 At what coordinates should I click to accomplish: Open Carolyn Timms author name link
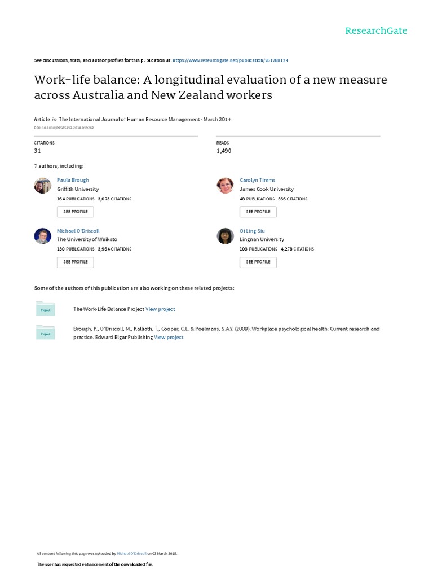click(258, 180)
